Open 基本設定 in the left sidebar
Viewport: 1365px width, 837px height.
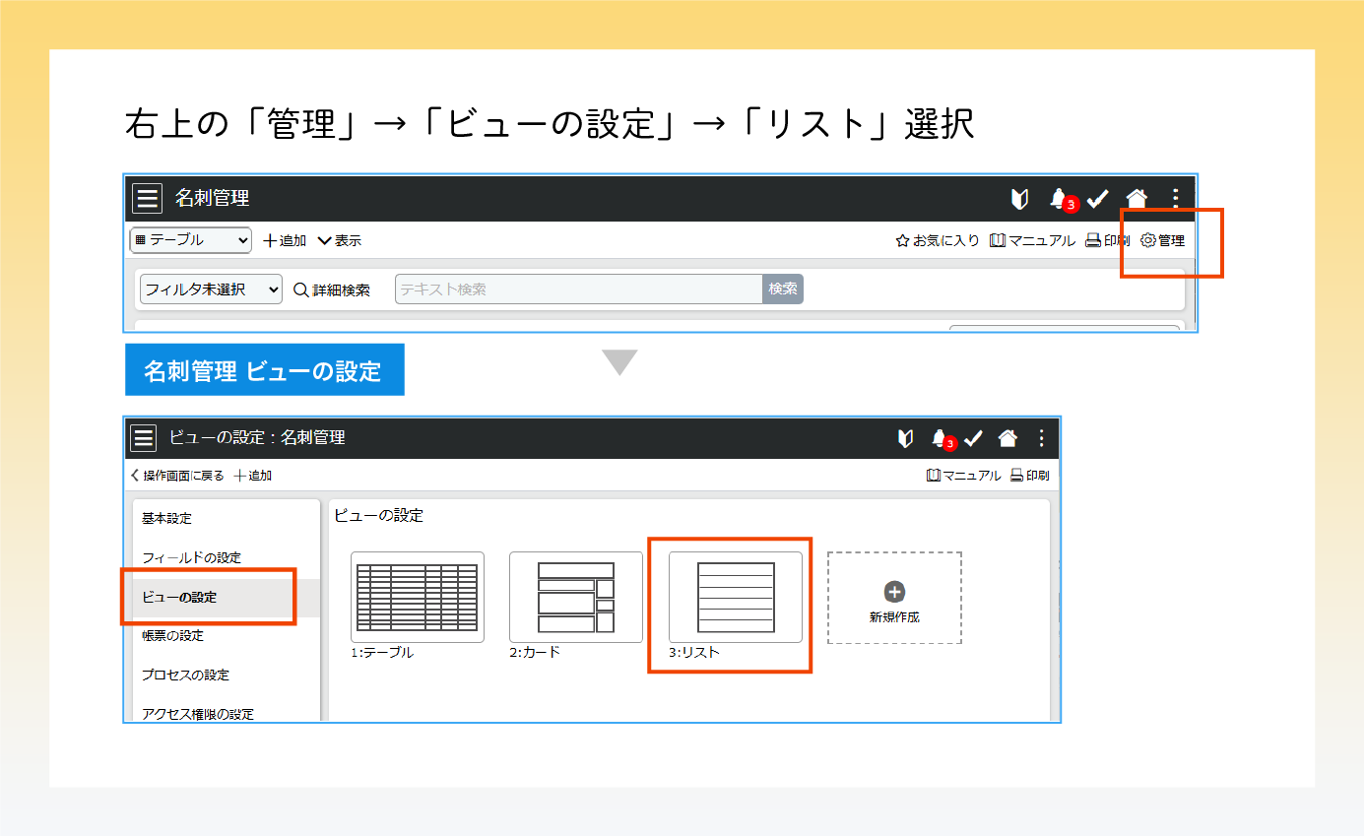pos(166,518)
